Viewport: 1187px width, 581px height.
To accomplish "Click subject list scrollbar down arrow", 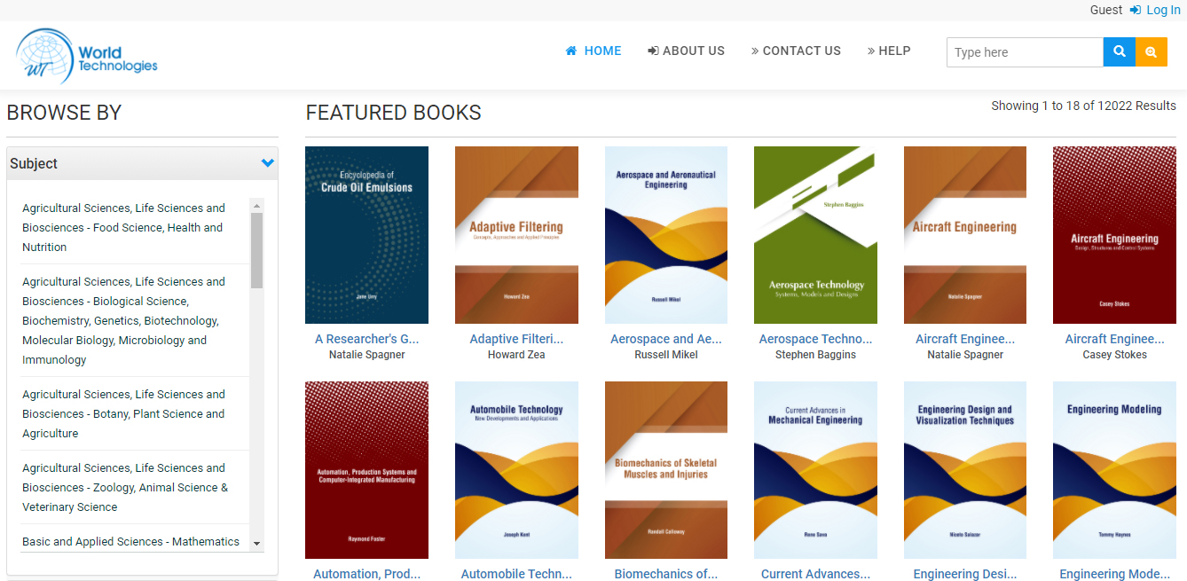I will point(257,543).
